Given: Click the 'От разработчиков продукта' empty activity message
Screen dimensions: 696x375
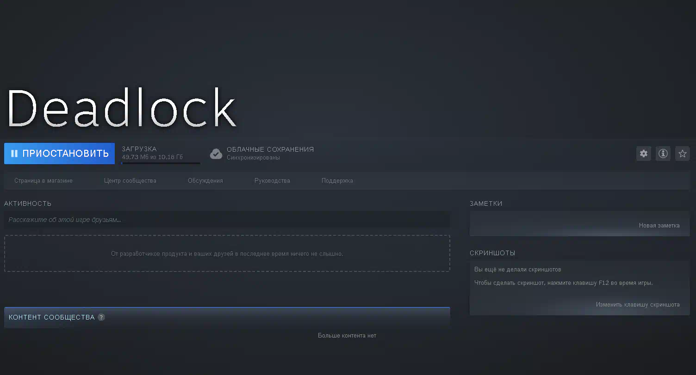Looking at the screenshot, I should click(x=227, y=254).
